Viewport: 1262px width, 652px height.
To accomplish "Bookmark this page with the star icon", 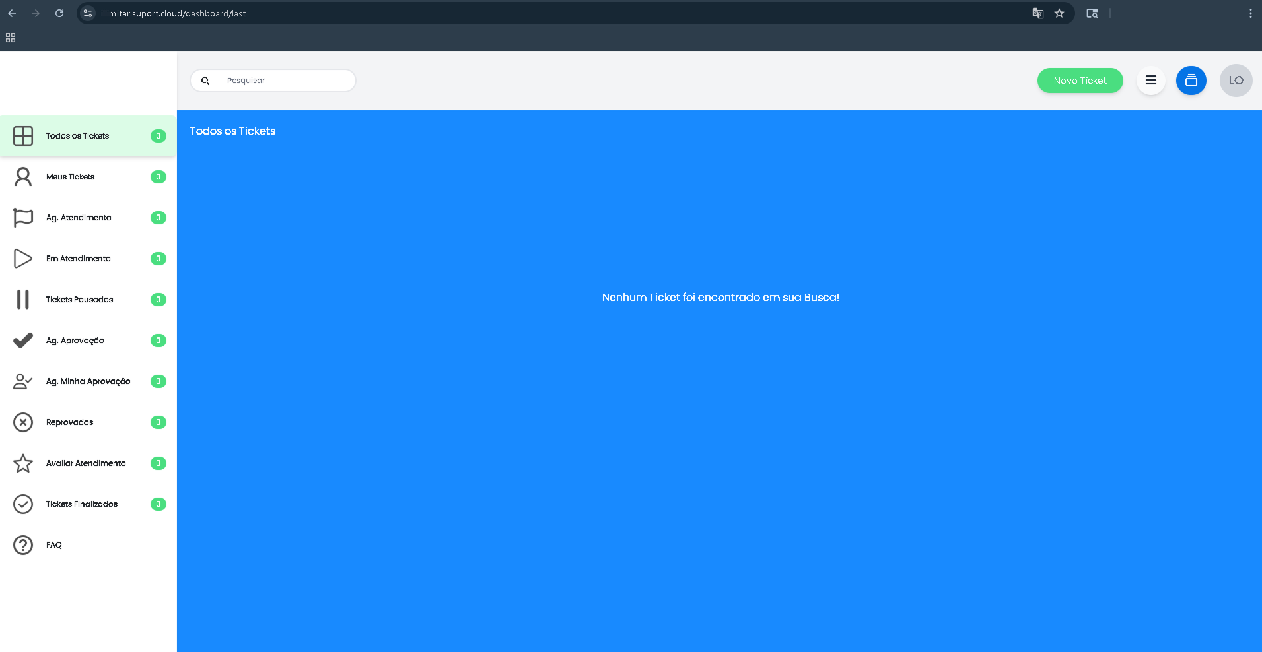I will point(1059,13).
